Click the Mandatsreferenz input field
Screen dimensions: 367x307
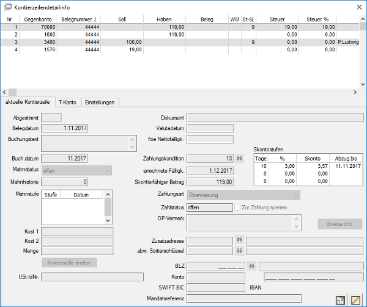pos(244,298)
